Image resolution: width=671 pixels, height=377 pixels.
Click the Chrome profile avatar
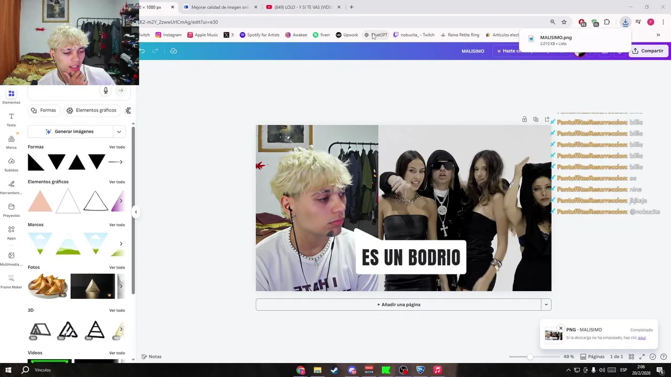pos(651,22)
